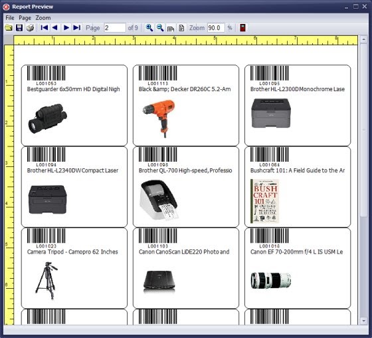Click the barcode above the Bushcraft 101 label
This screenshot has height=338, width=372.
pyautogui.click(x=270, y=154)
